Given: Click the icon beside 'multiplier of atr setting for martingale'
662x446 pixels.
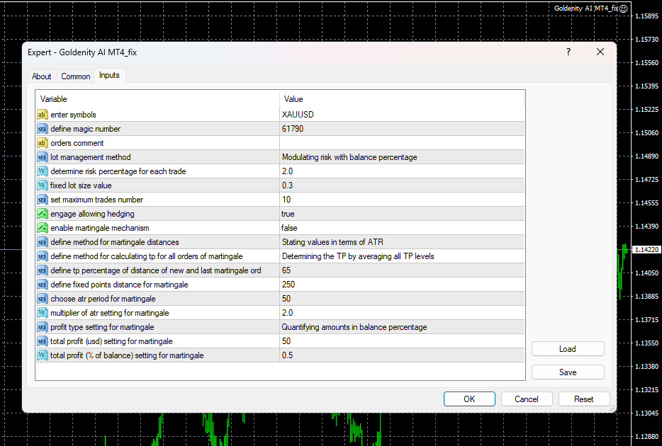Looking at the screenshot, I should point(43,313).
